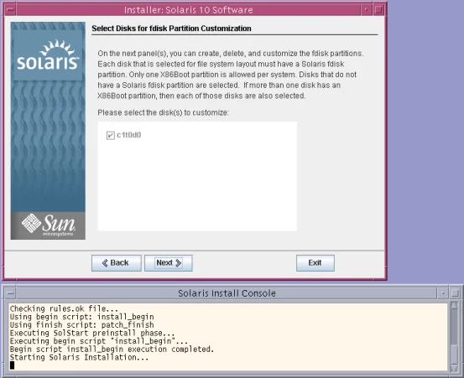Click 'Begin script install_begin execution completed.' line
This screenshot has width=464, height=378.
(x=112, y=349)
